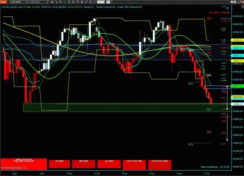Select the drawing tools pencil icon
The image size is (244, 176).
pyautogui.click(x=56, y=2)
